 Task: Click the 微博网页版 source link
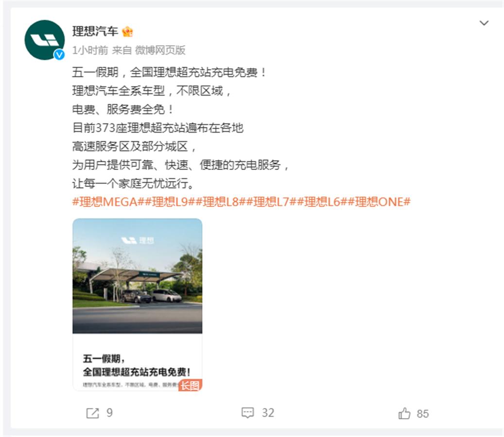[x=160, y=50]
